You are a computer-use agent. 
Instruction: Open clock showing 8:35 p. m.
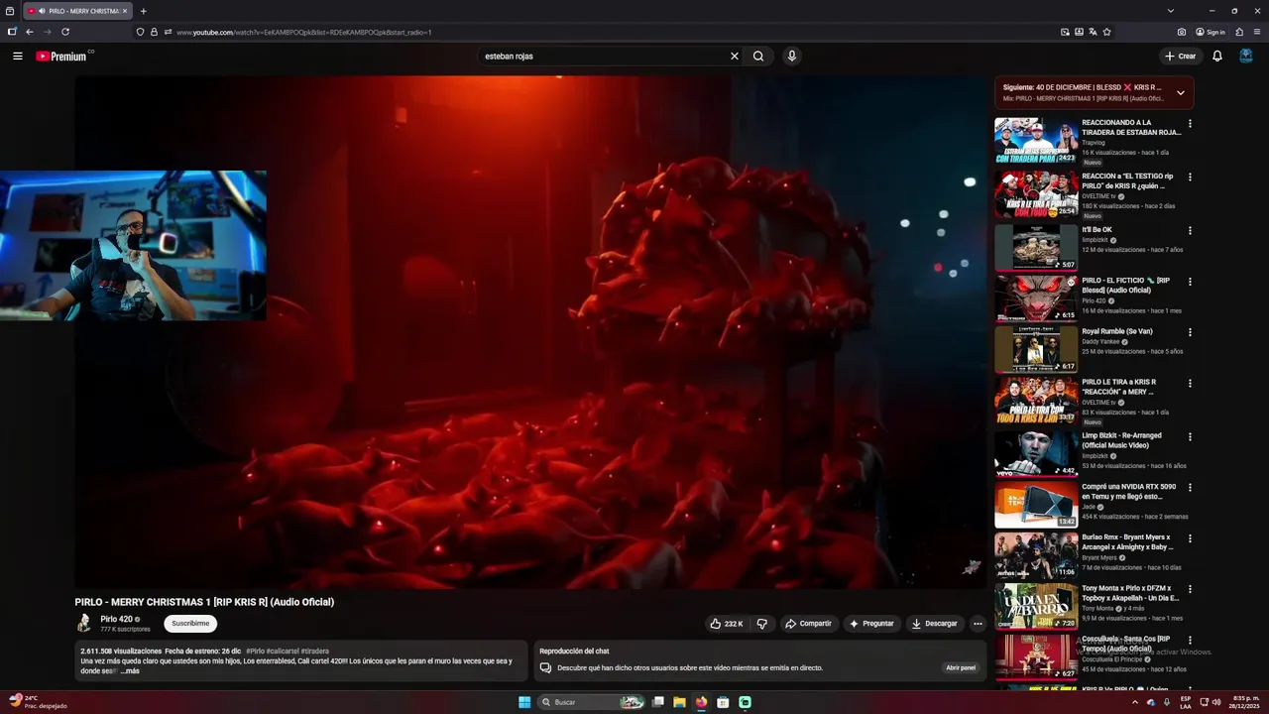click(x=1245, y=702)
